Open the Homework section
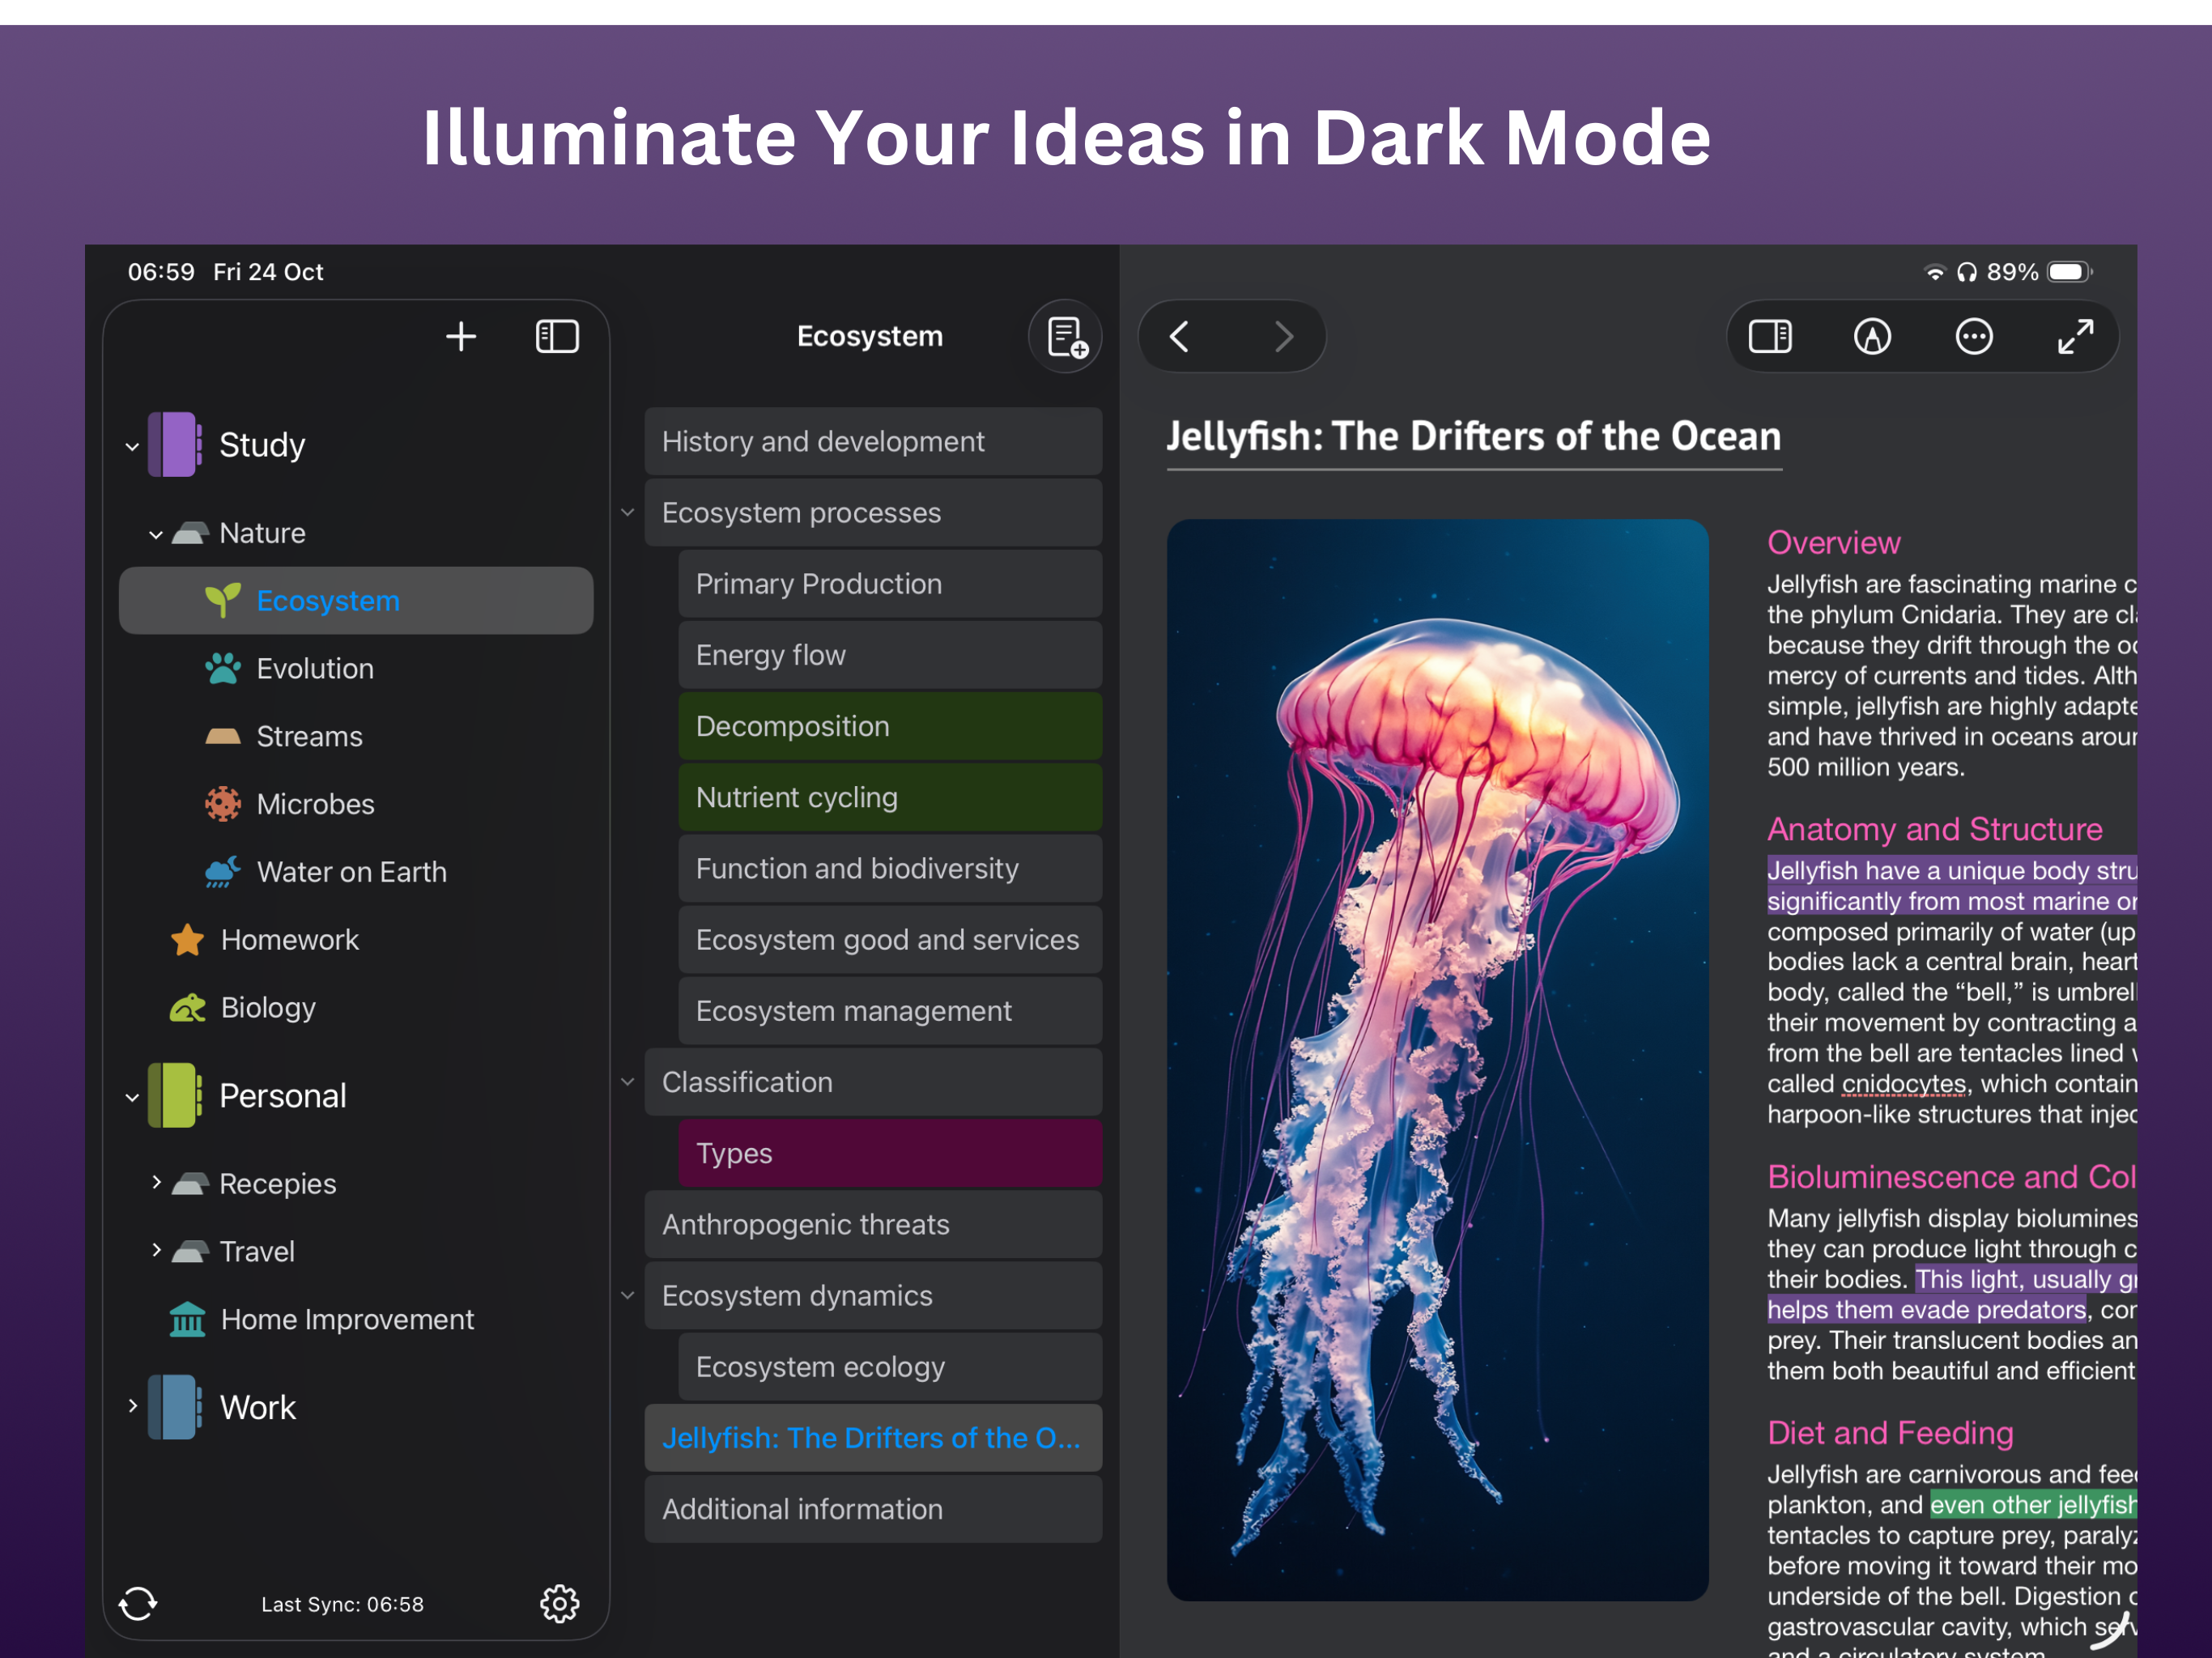2212x1658 pixels. tap(289, 939)
